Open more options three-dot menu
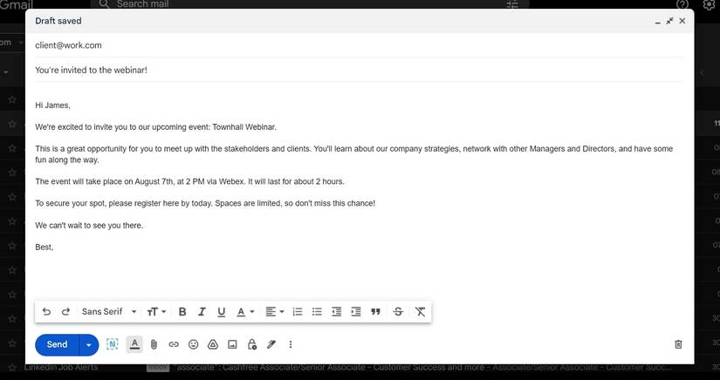720x380 pixels. (x=291, y=344)
